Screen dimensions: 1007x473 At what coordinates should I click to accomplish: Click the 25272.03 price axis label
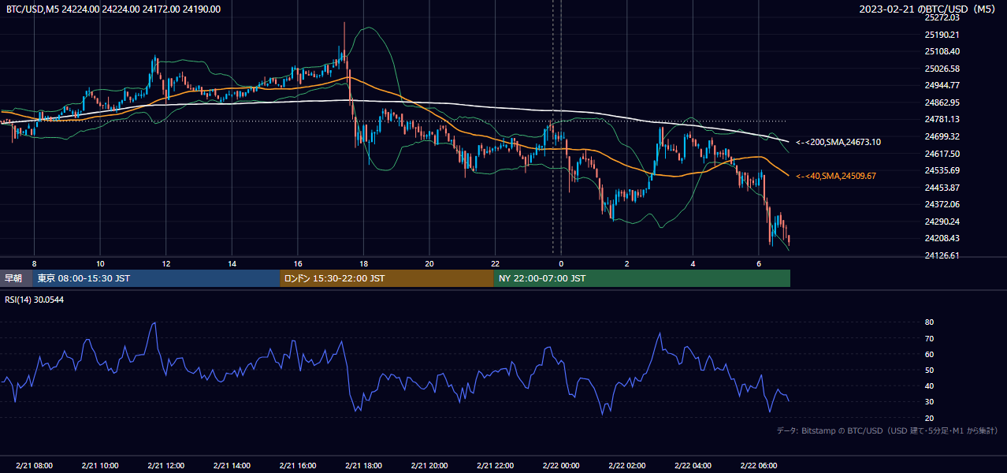click(942, 17)
